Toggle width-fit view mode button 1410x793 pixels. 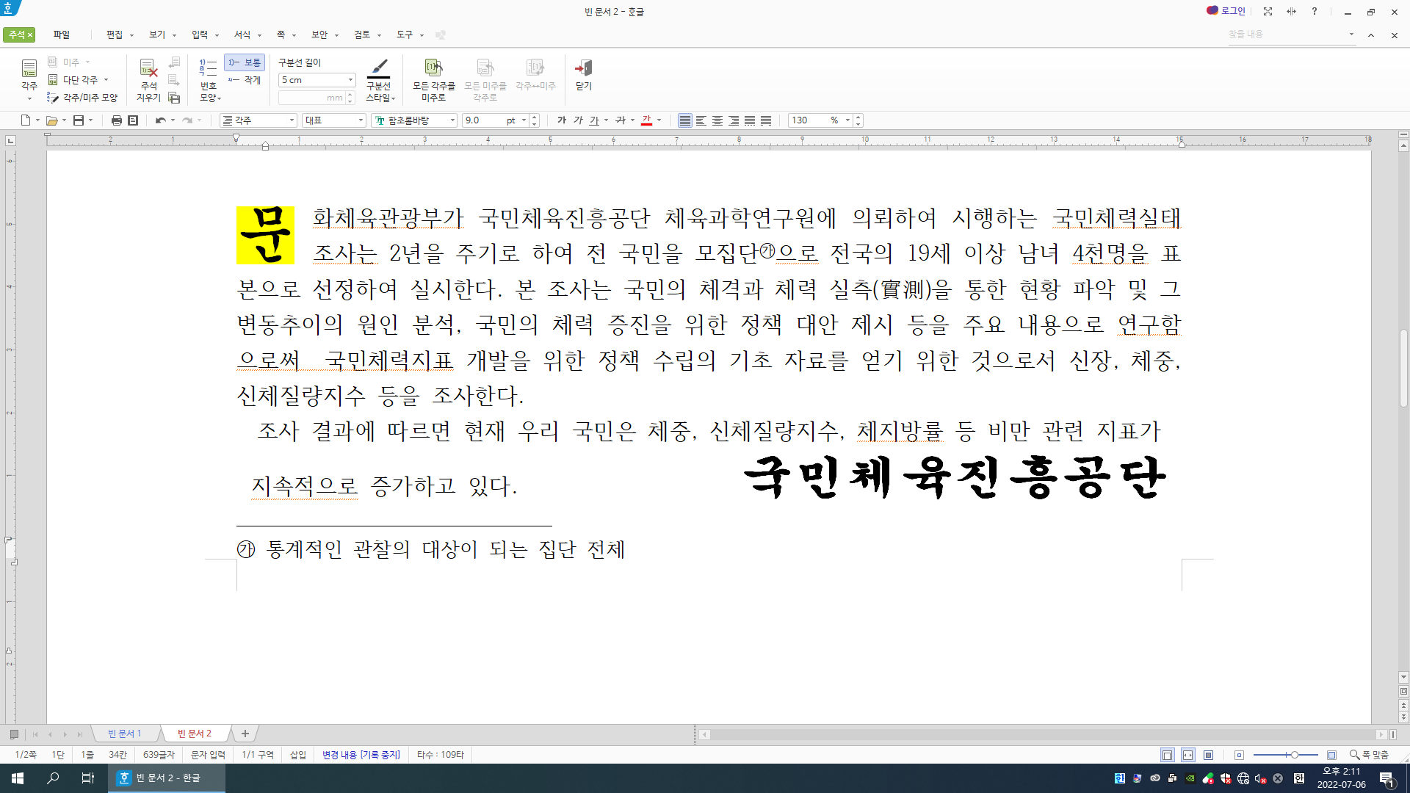pos(1188,755)
